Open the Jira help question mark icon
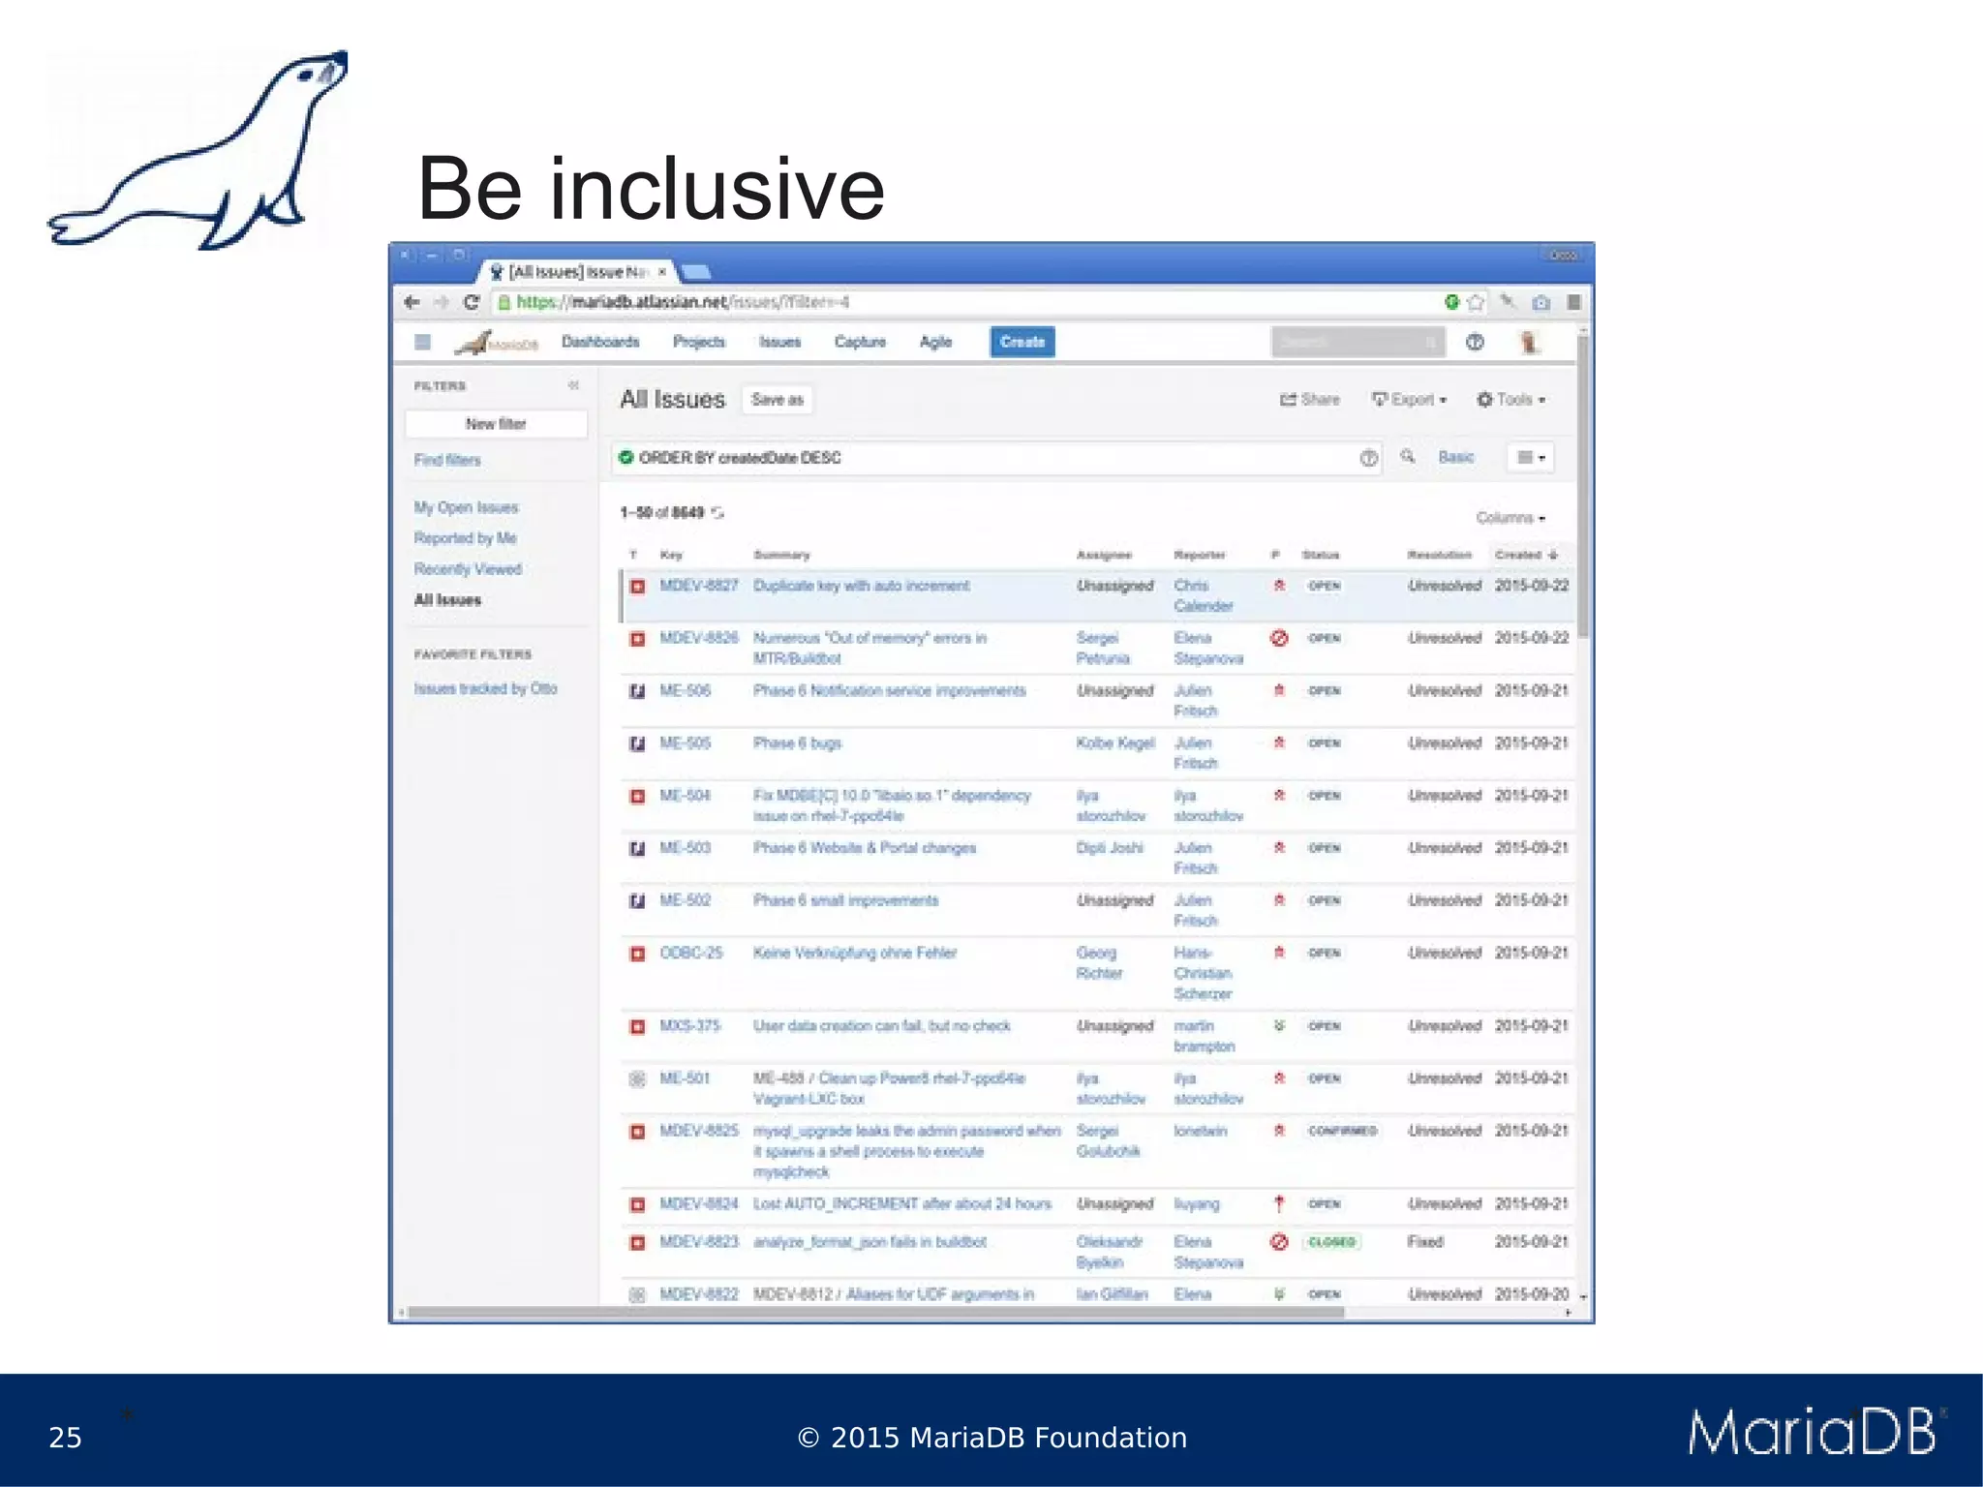Screen dimensions: 1983x1487 pos(1475,342)
